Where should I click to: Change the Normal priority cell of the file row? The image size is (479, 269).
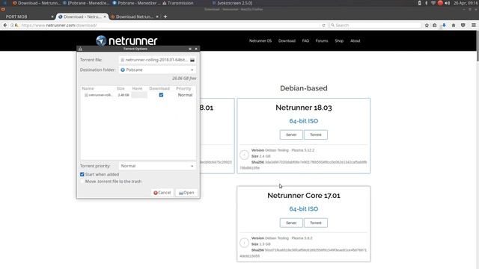pyautogui.click(x=185, y=95)
